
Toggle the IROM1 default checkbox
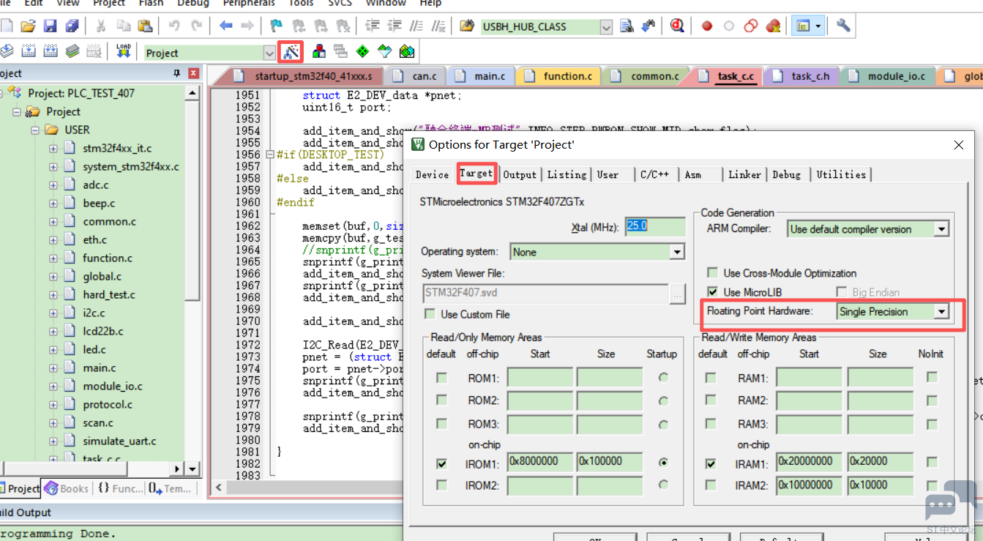click(441, 463)
